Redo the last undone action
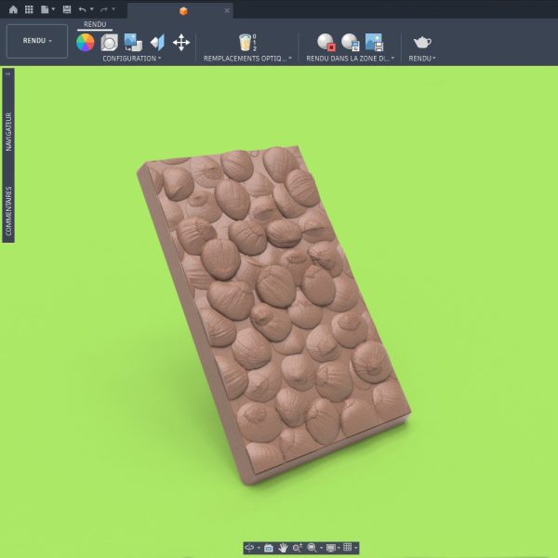Viewport: 558px width, 558px height. (x=104, y=9)
